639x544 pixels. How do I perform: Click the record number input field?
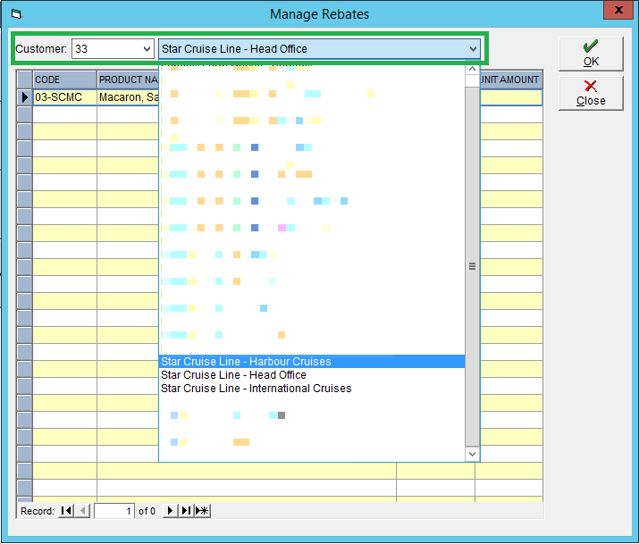(114, 511)
